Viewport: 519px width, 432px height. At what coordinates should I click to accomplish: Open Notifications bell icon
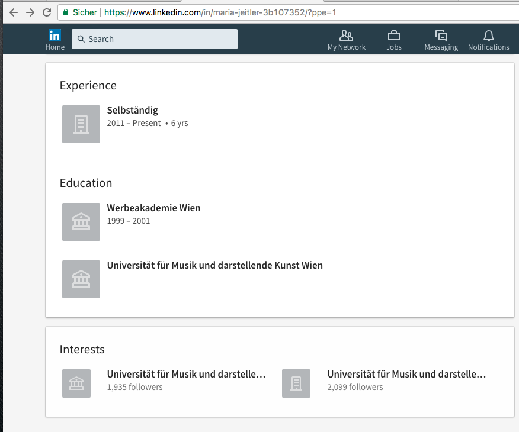tap(489, 35)
